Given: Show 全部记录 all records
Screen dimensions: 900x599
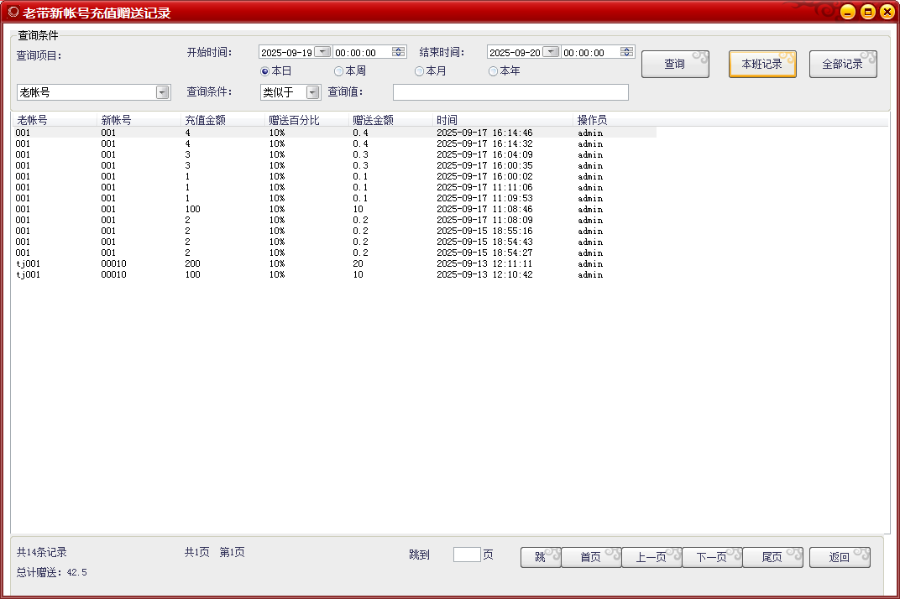Looking at the screenshot, I should point(843,63).
